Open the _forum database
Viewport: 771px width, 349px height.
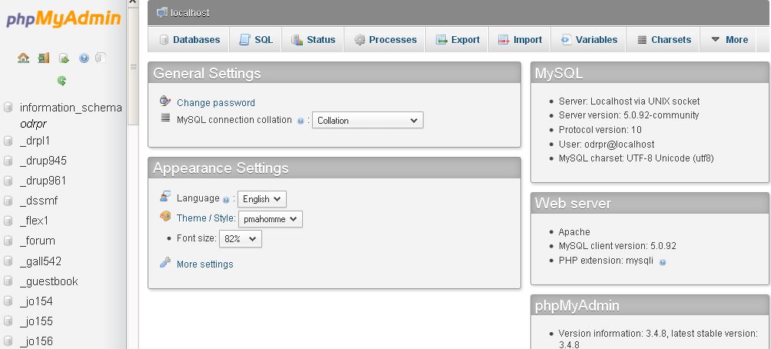click(38, 241)
